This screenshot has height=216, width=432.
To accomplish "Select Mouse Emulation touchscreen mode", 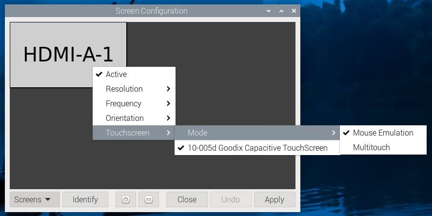I will point(383,133).
